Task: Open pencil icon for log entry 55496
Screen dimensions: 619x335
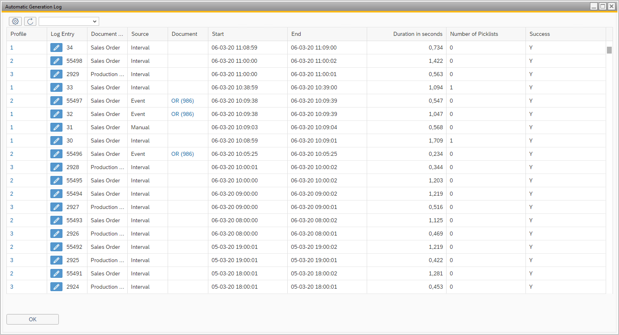Action: (x=56, y=154)
